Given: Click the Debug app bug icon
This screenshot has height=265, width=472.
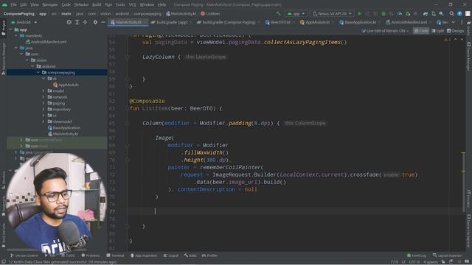Looking at the screenshot, I should pos(383,13).
